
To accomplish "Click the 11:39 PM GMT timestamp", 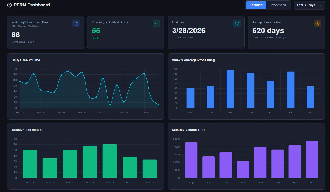I will click(183, 38).
